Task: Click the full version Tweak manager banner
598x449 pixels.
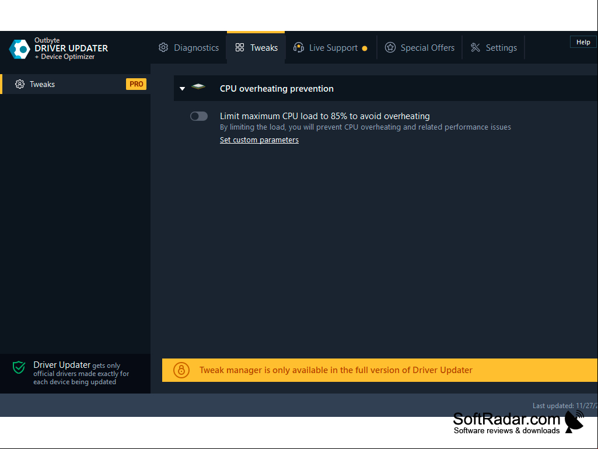Action: click(380, 370)
